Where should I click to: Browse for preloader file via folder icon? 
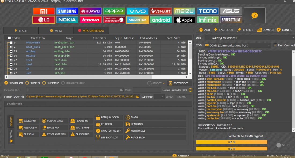click(x=121, y=90)
